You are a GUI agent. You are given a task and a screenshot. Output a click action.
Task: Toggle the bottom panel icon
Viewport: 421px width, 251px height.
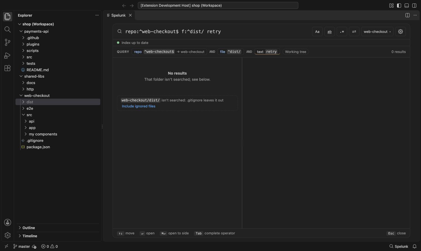click(x=407, y=6)
